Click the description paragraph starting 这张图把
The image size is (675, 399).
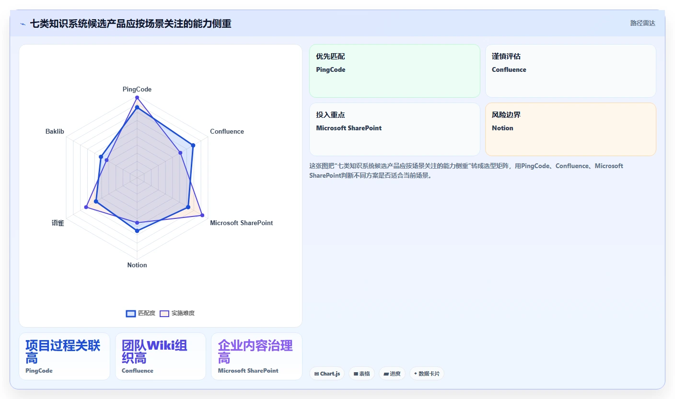466,171
